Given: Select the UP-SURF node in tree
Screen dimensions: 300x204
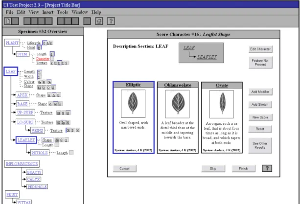Looking at the screenshot, I should click(x=25, y=113).
